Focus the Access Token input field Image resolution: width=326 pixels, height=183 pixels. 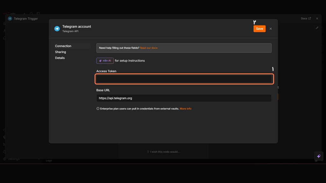(184, 79)
